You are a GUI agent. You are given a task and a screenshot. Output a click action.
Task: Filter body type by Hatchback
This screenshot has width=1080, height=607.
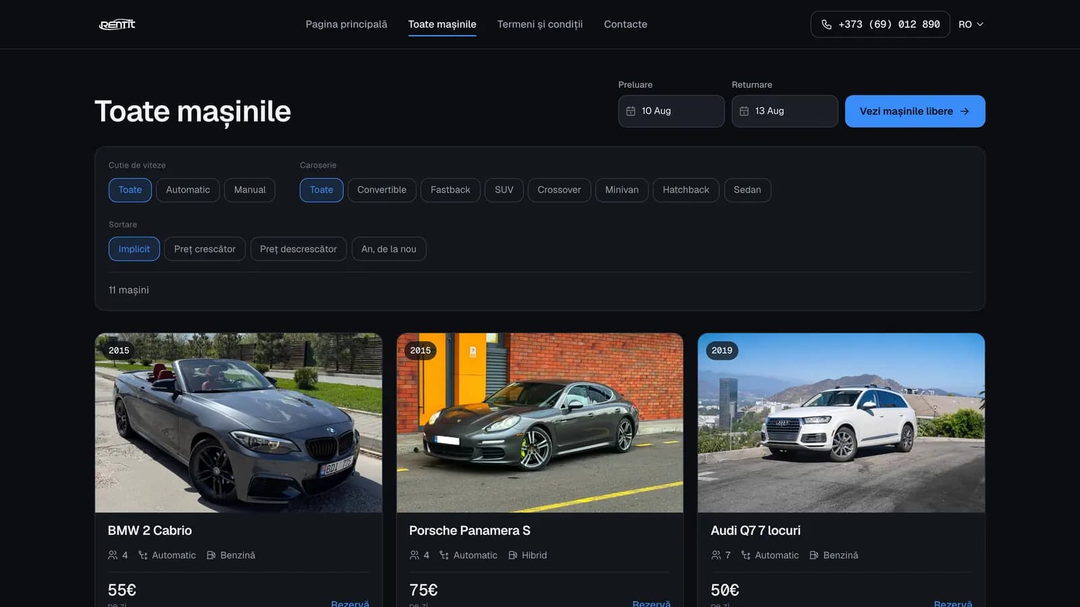(x=686, y=190)
